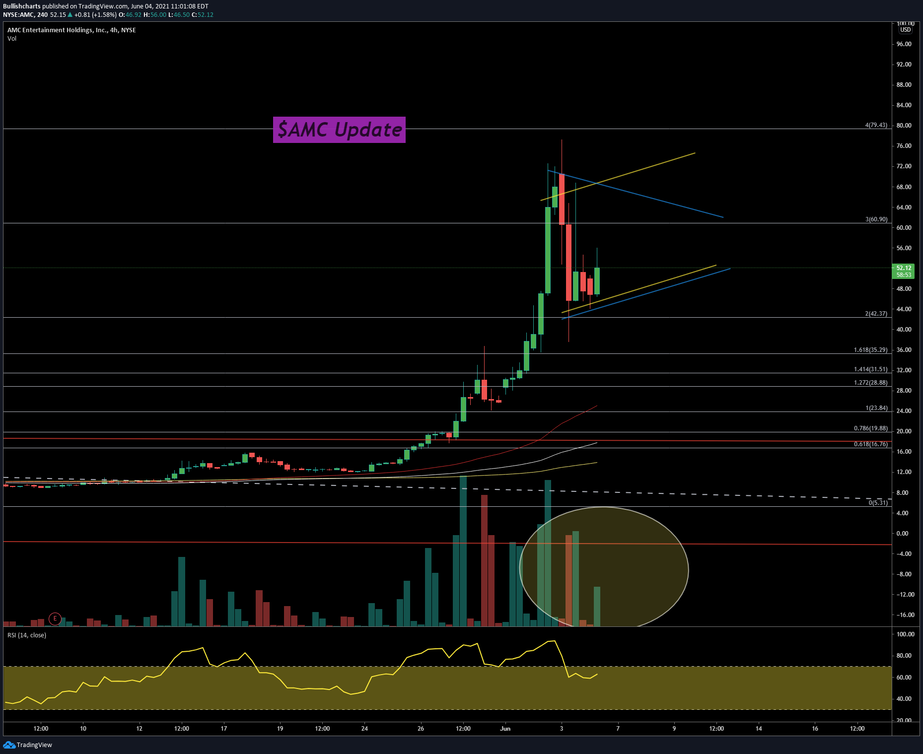Click the 'RSI (14, close)' indicator label
The width and height of the screenshot is (923, 754).
point(27,635)
